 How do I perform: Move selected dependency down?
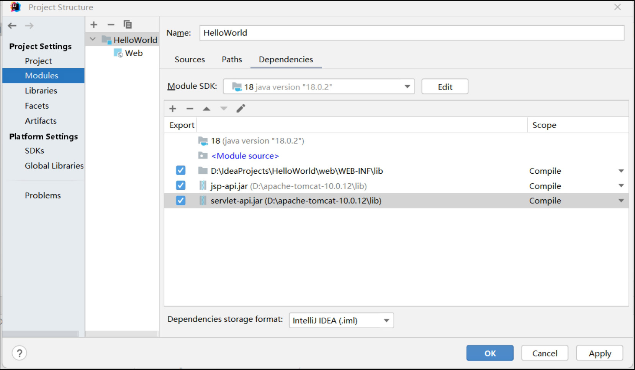[224, 109]
